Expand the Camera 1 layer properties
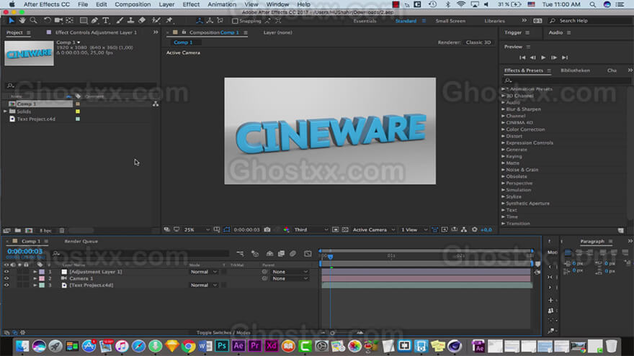 click(x=35, y=278)
